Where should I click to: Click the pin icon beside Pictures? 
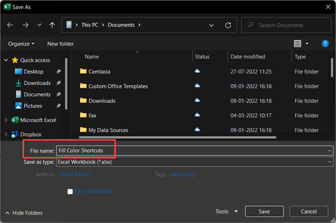click(x=59, y=105)
